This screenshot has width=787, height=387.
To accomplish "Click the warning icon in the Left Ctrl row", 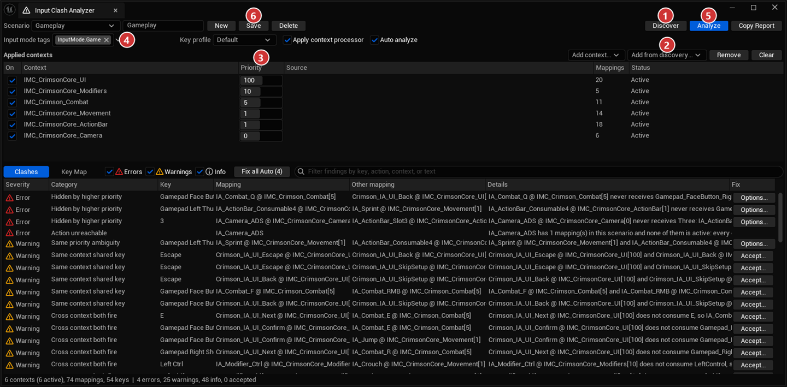I will [9, 365].
